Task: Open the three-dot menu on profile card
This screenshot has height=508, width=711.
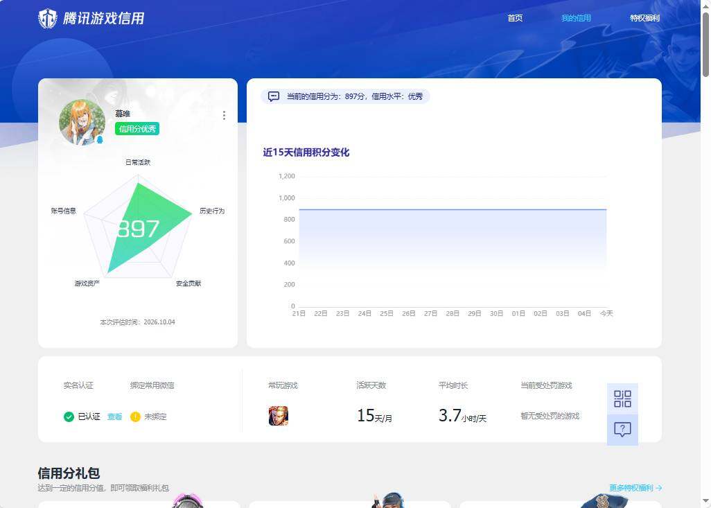Action: (x=224, y=115)
